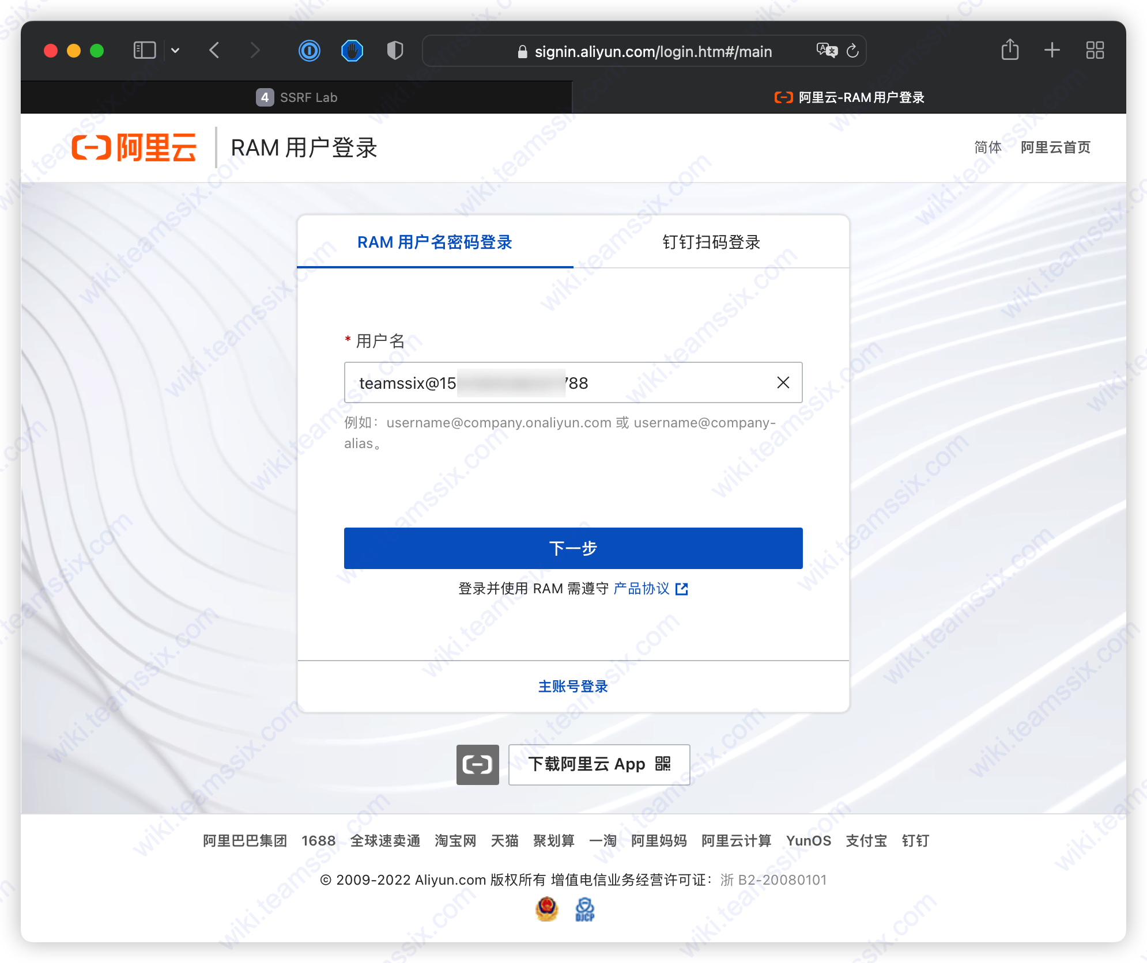Open the 产品协议 link
The image size is (1147, 963).
(x=642, y=589)
